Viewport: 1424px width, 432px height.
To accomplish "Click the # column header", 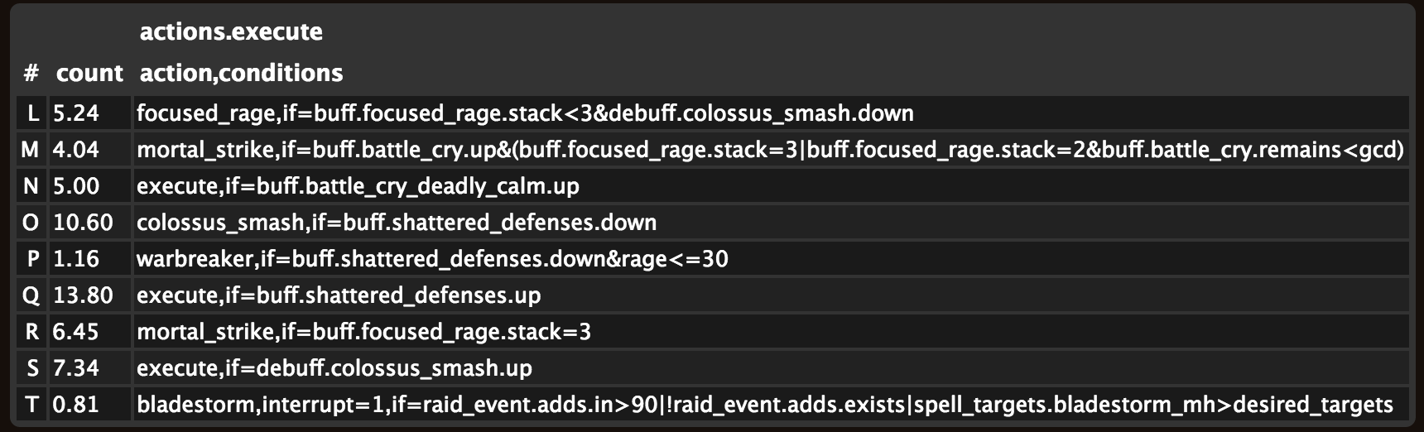I will pyautogui.click(x=31, y=74).
